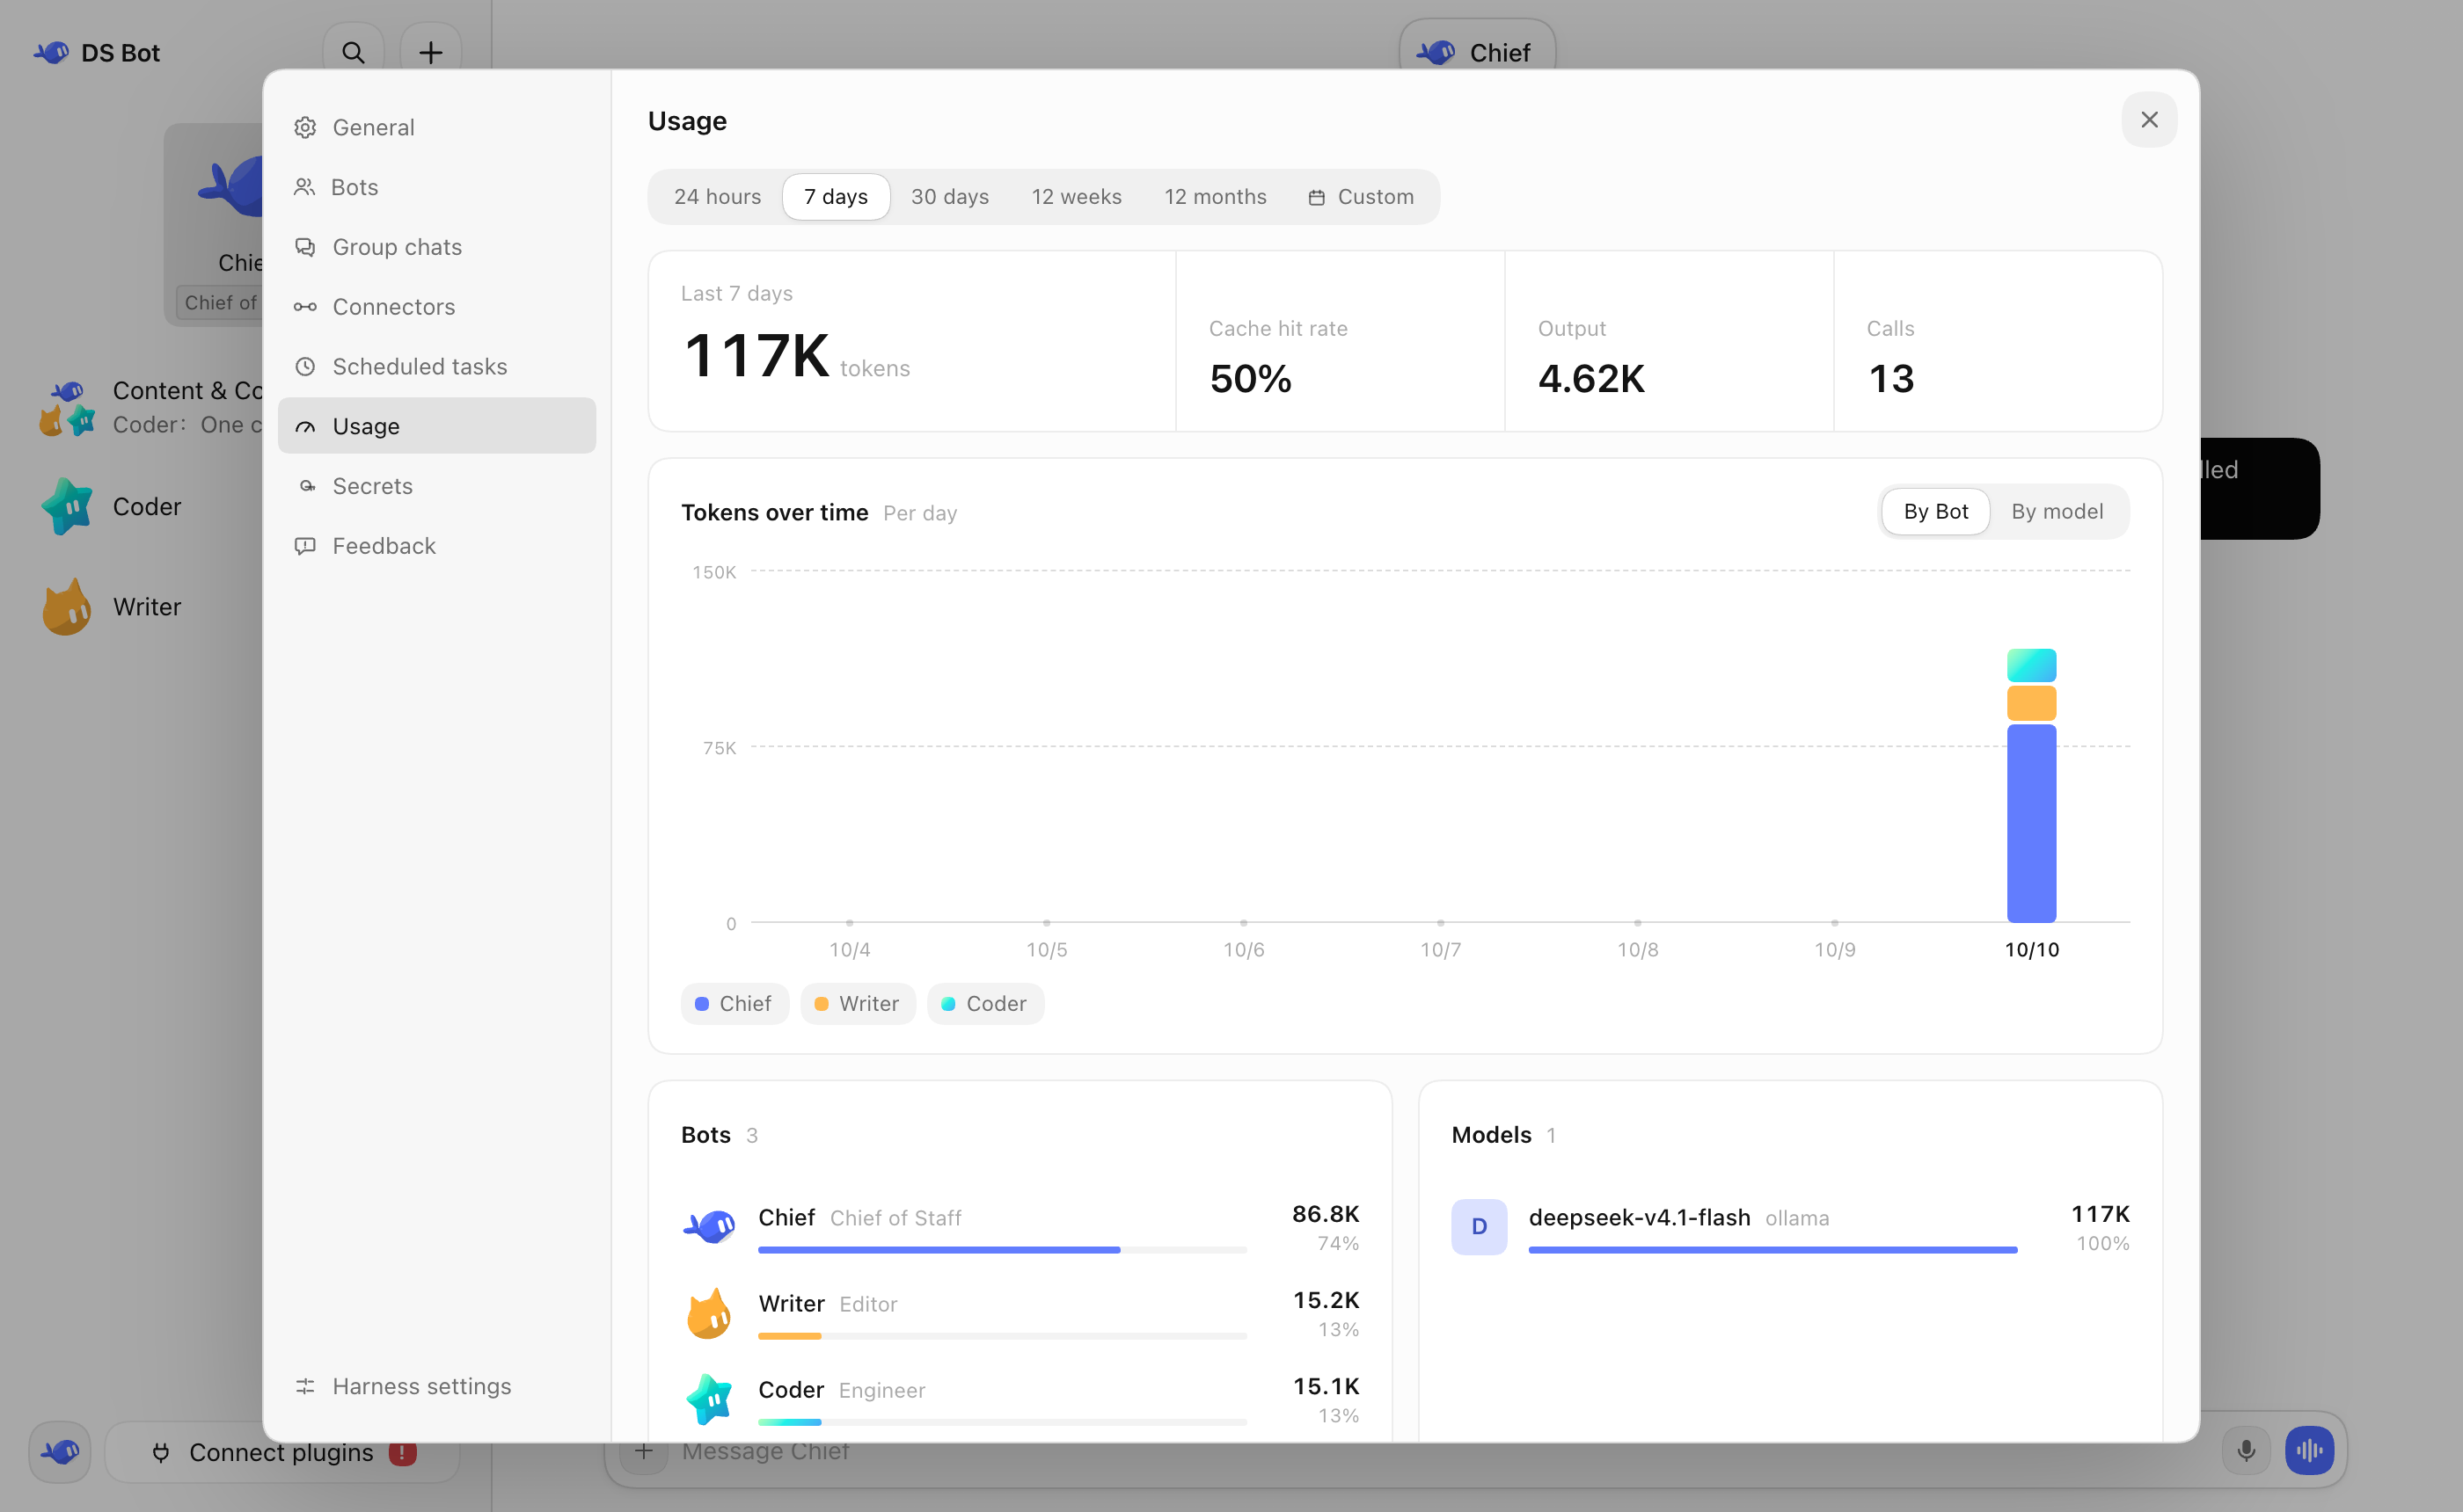The height and width of the screenshot is (1512, 2463).
Task: Open the Bots settings section
Action: [x=437, y=187]
